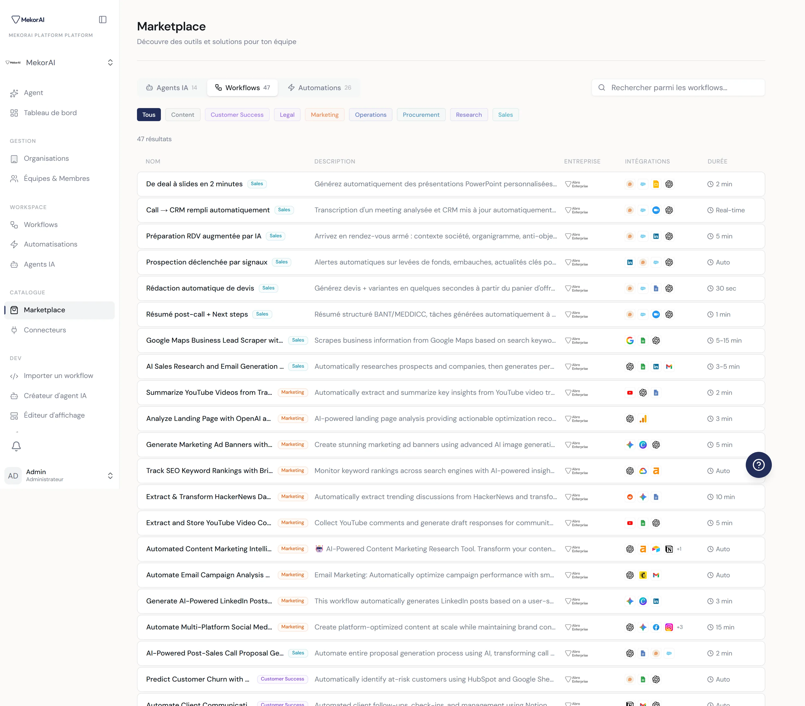The image size is (805, 706).
Task: Switch to the Agents IA tab
Action: pyautogui.click(x=171, y=88)
